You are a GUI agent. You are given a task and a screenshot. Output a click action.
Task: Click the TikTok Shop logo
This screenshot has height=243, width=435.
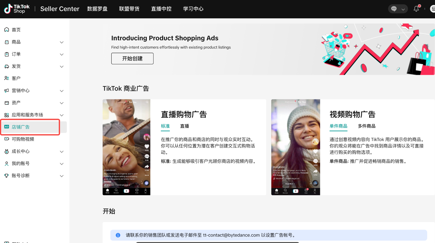[x=17, y=9]
